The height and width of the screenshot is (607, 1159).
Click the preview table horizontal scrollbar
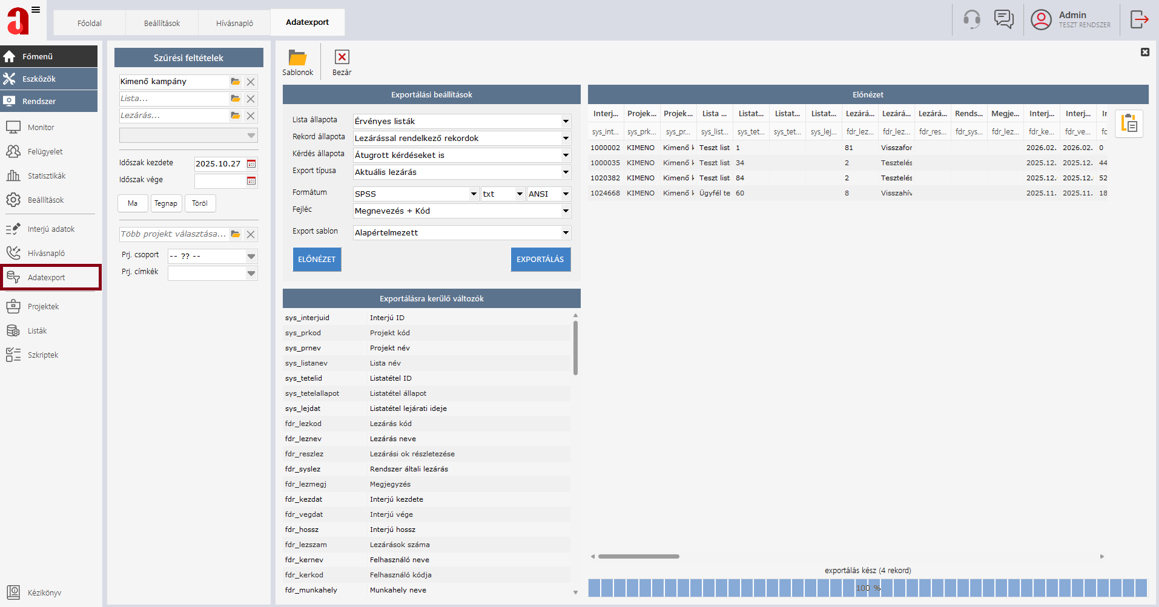[x=639, y=556]
